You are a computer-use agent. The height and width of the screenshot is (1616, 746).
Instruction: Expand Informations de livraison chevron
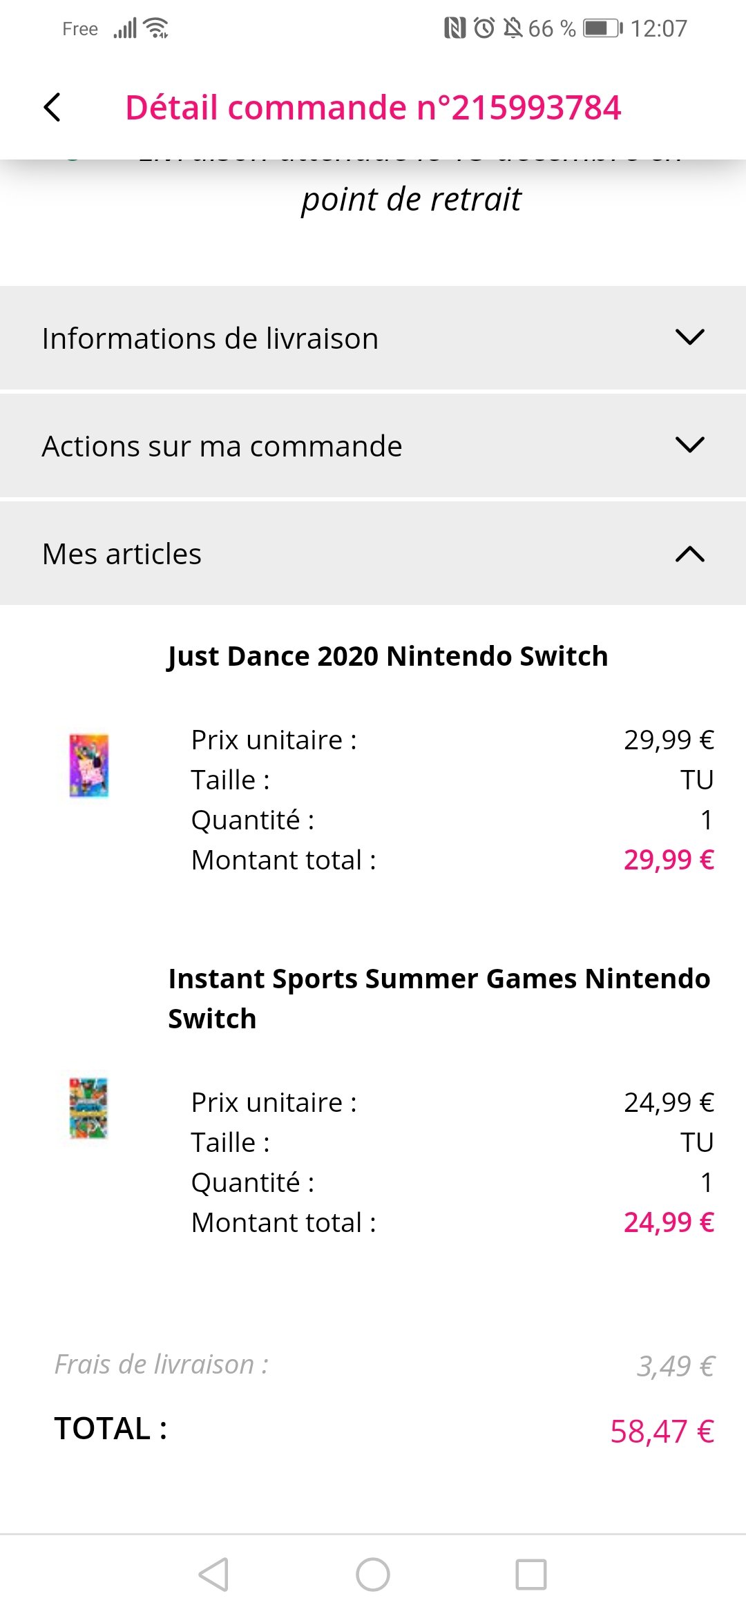(x=689, y=337)
